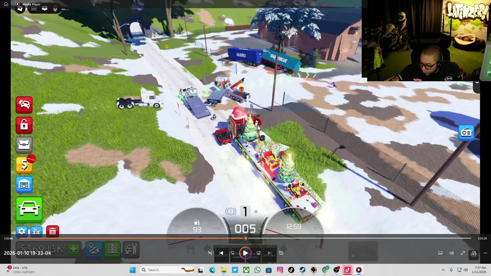The image size is (491, 276).
Task: Open Instagram from taskbar
Action: [x=280, y=270]
